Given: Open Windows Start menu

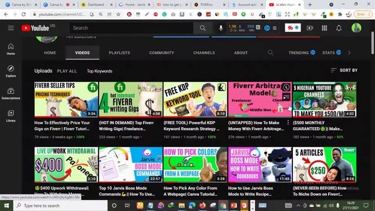Looking at the screenshot, I should click(6, 206).
